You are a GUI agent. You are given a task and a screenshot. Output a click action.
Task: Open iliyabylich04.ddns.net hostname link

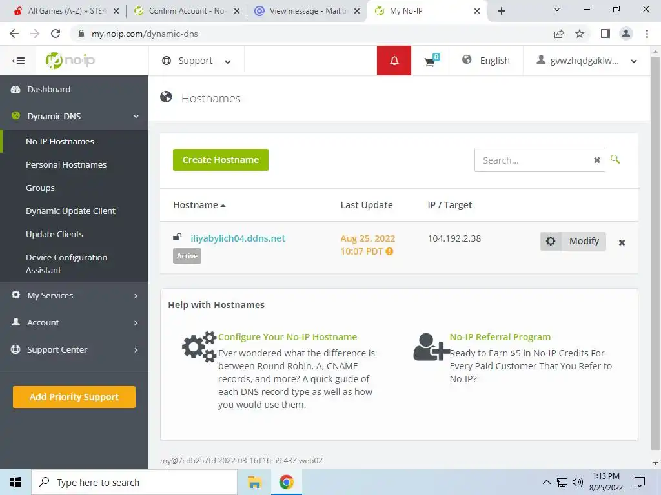(238, 238)
